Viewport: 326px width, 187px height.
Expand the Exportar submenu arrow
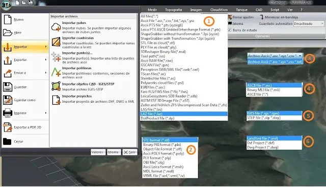[x=46, y=59]
